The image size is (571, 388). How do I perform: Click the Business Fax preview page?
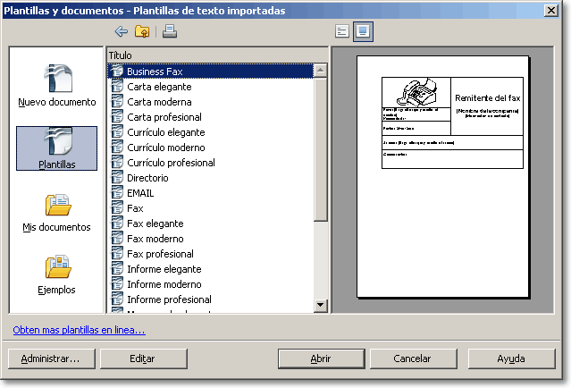pos(442,177)
